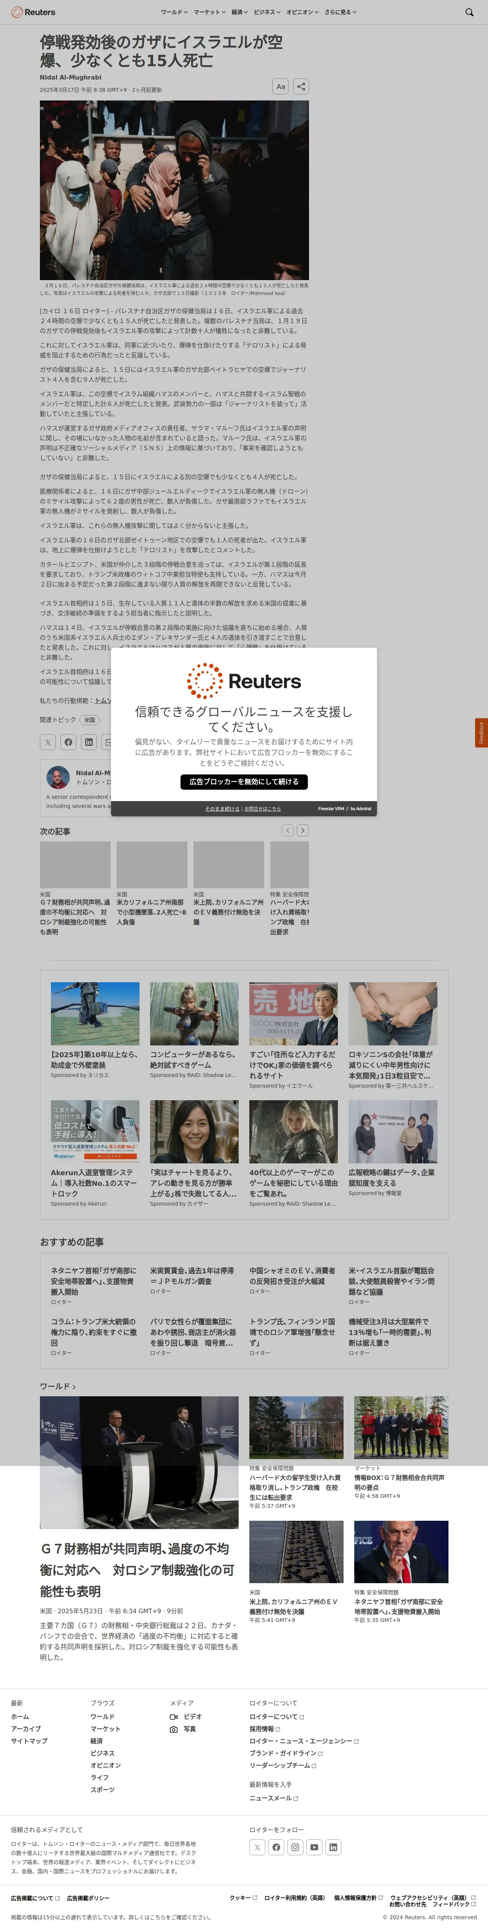
Task: Open ネタニヤフ首相「ガザ南部に安全地帯設置へ recommended article
Action: 93,1281
